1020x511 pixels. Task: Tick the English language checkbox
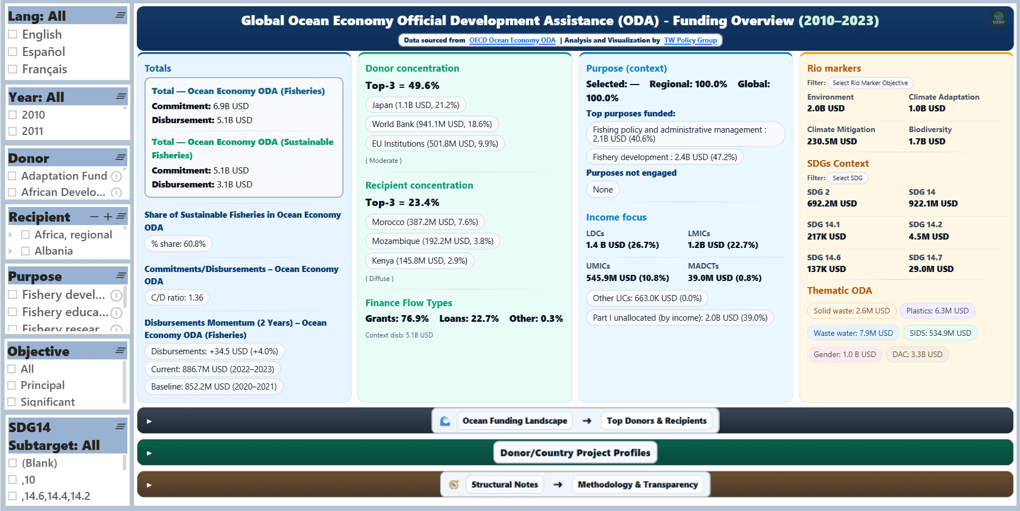12,35
